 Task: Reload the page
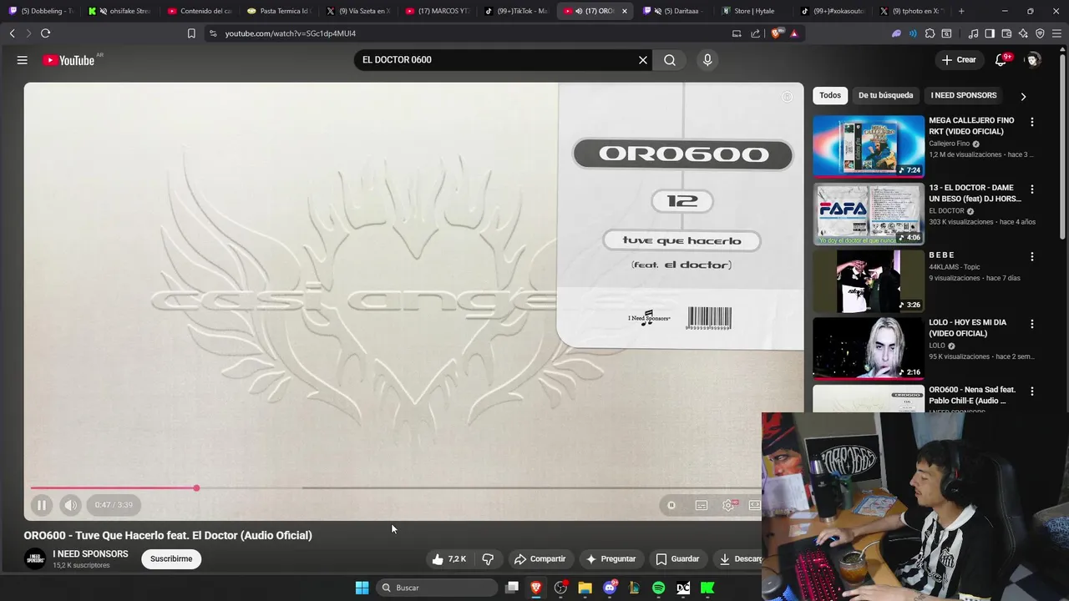(x=45, y=33)
